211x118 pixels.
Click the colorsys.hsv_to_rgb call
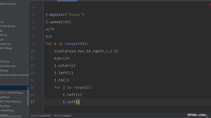[88, 51]
